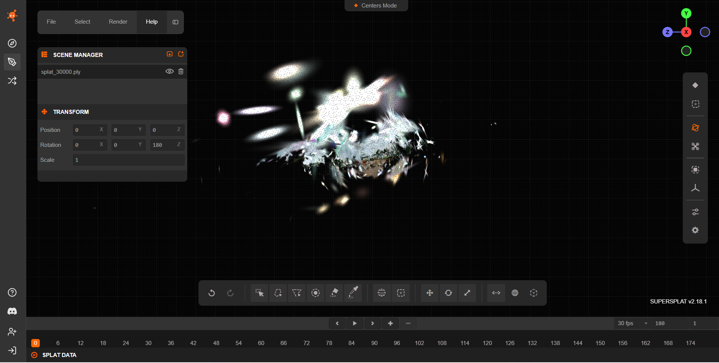
Task: Click the Rotation Z field showing 180
Action: pyautogui.click(x=167, y=145)
